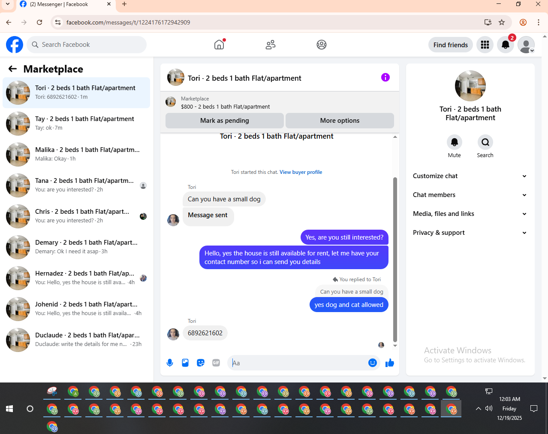
Task: Open the Groups icon in top navigation
Action: click(x=322, y=45)
